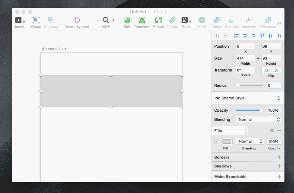This screenshot has height=193, width=294.
Task: Apply the Difference boolean operation
Action: point(267,20)
